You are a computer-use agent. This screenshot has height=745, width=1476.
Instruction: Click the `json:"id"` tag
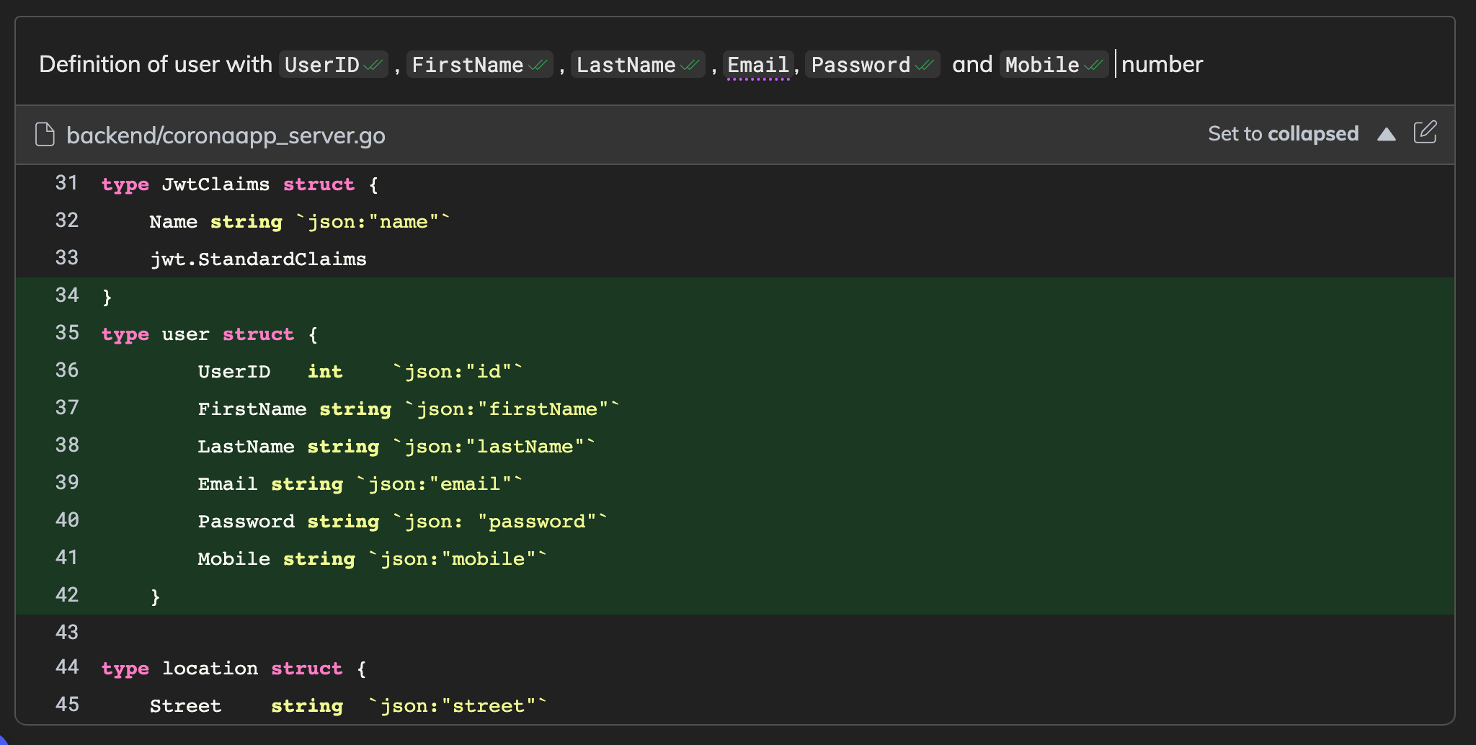458,372
